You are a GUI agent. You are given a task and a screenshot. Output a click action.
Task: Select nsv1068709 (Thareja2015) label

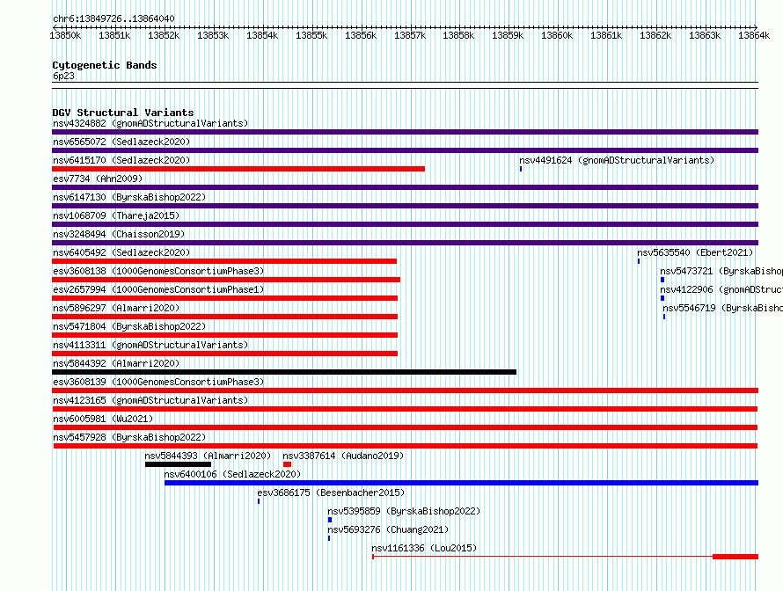[x=116, y=215]
